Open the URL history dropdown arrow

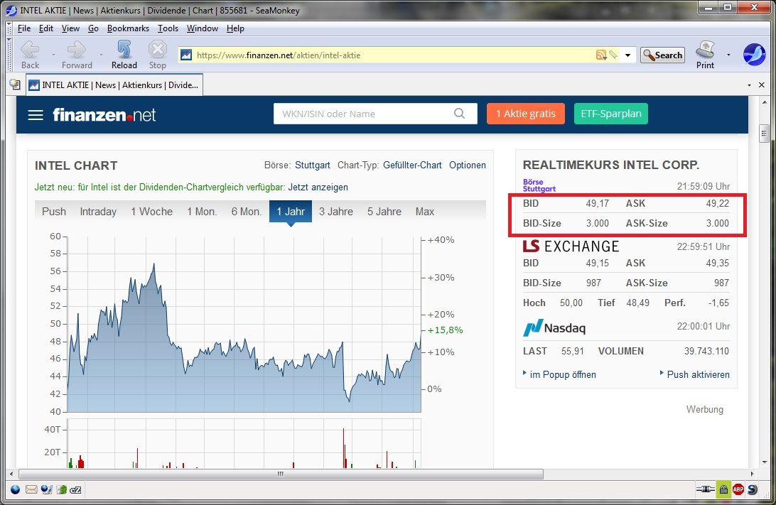point(627,55)
